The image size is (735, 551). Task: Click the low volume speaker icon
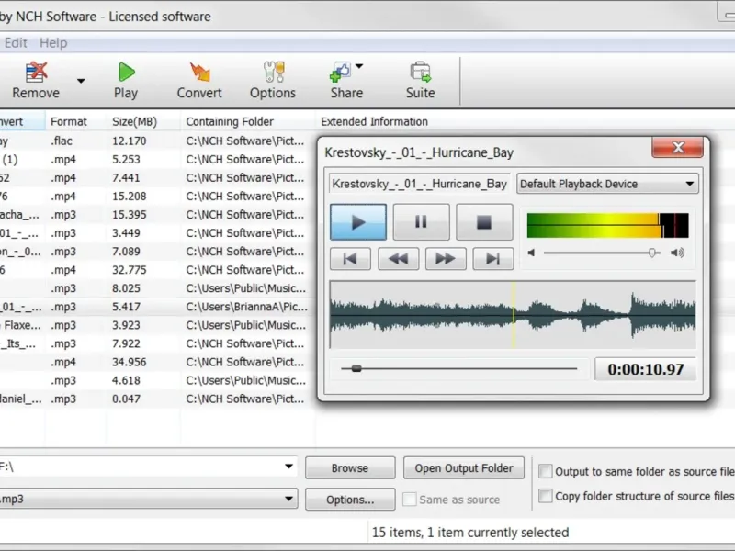tap(531, 253)
